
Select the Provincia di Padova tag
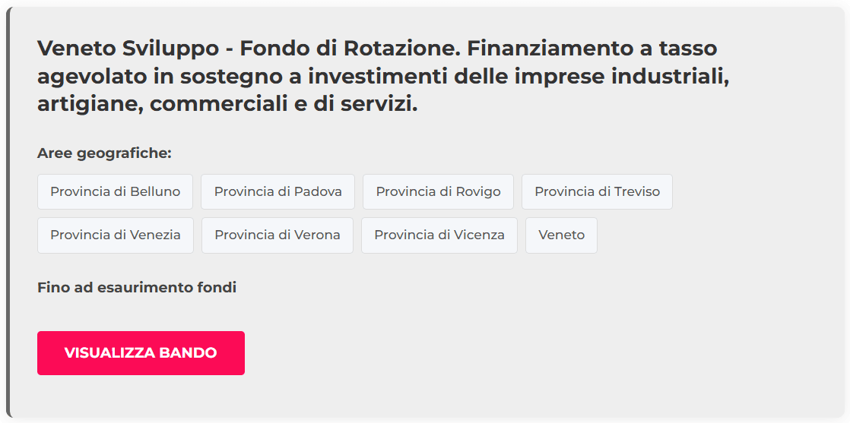tap(278, 191)
